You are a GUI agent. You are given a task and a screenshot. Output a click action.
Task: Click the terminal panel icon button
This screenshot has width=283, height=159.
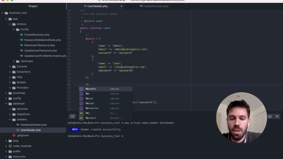pos(73,116)
